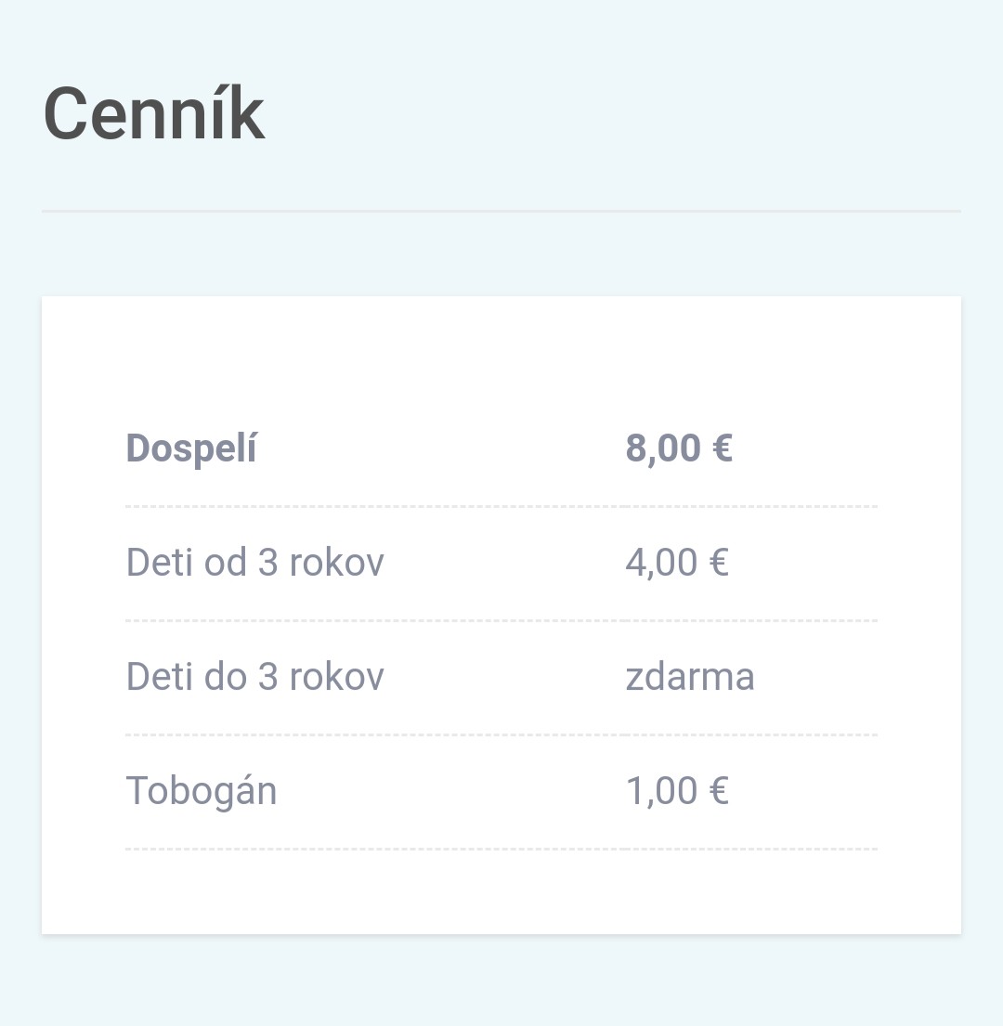Select the bold Dospelí row label

(191, 448)
